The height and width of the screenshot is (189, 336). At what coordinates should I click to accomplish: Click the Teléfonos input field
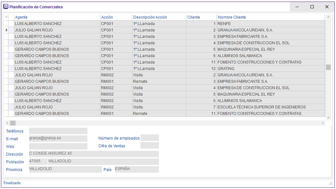coord(58,131)
